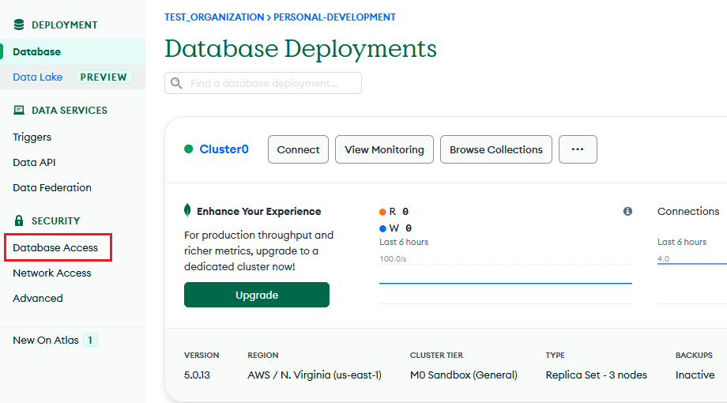This screenshot has height=403, width=727.
Task: Click the Deployment database stack icon
Action: tap(19, 24)
